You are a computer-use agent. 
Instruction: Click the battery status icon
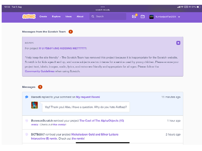[x=198, y=7]
